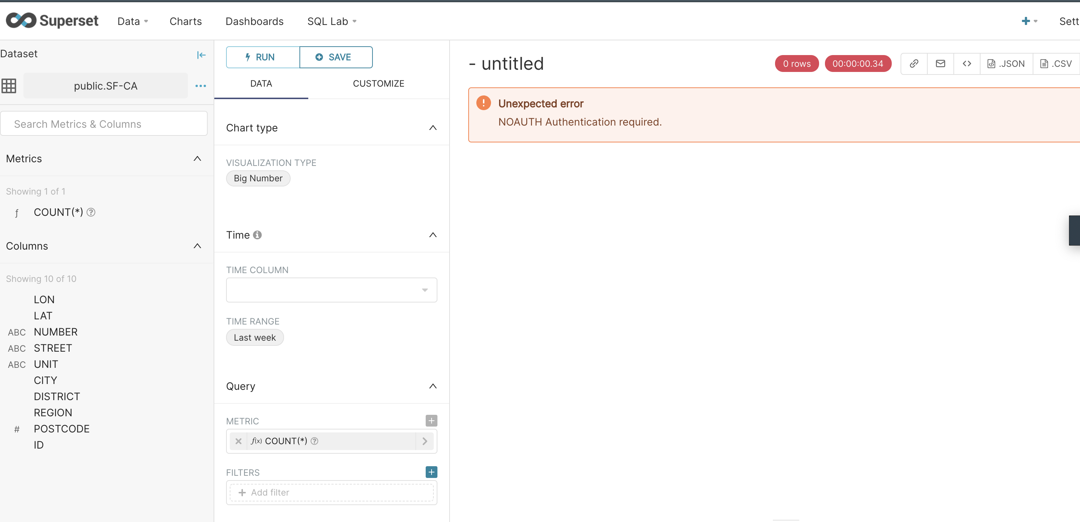Screen dimensions: 1080x522
Task: Click the Time section info icon
Action: (x=257, y=235)
